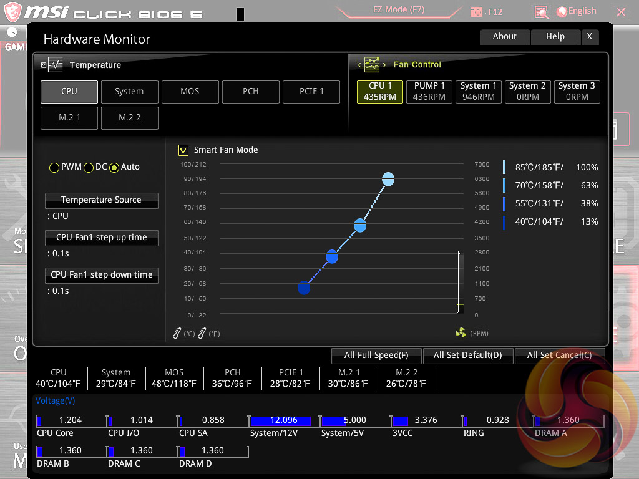Close the Hardware Monitor with X button
This screenshot has height=479, width=639.
pyautogui.click(x=590, y=37)
